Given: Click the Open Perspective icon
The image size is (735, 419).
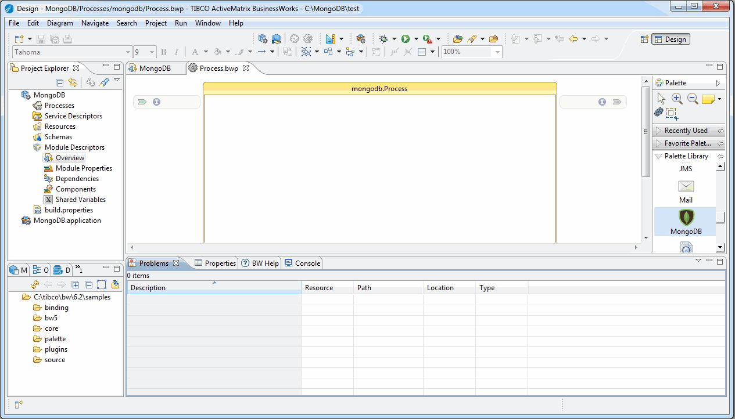Looking at the screenshot, I should tap(644, 39).
